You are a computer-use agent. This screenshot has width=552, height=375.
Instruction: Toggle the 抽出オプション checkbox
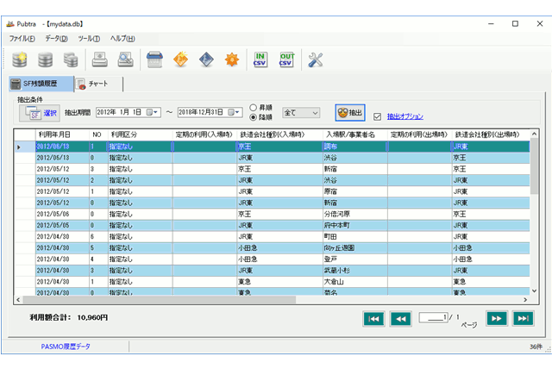pos(377,116)
